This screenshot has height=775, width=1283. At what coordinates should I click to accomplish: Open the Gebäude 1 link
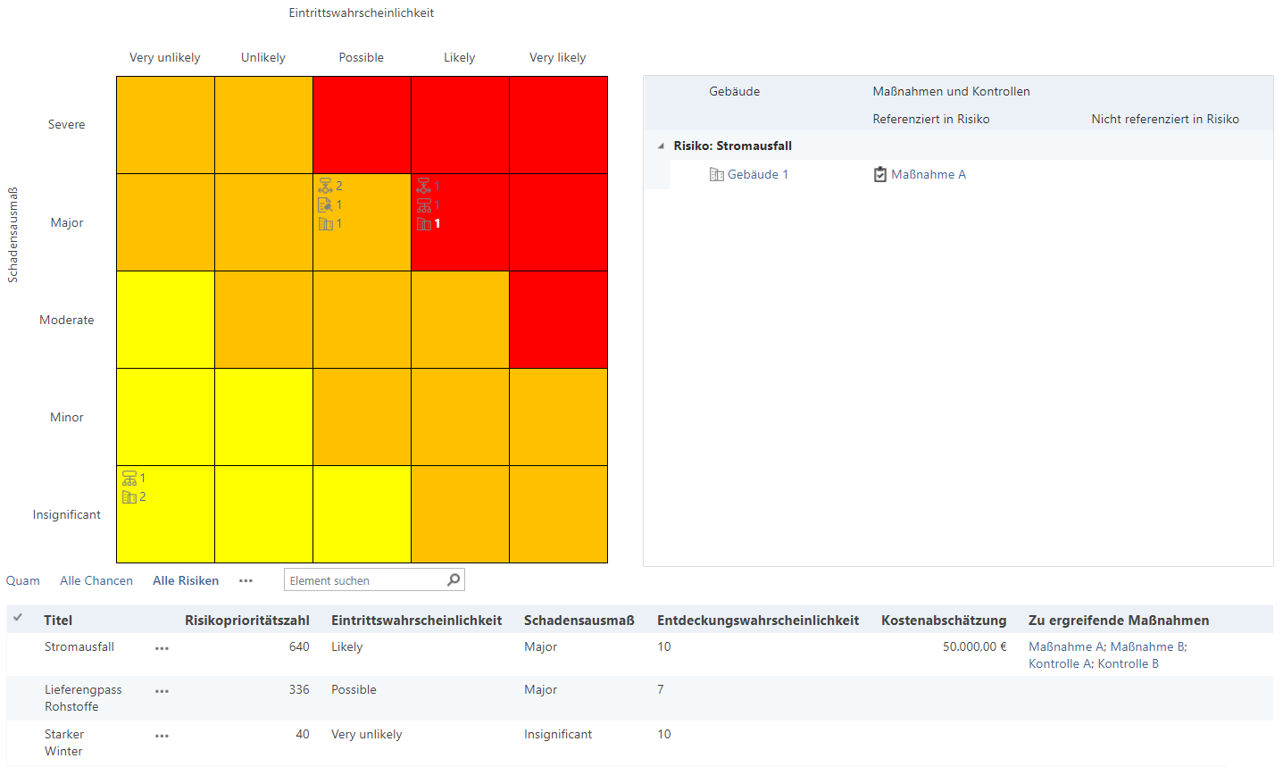coord(757,174)
